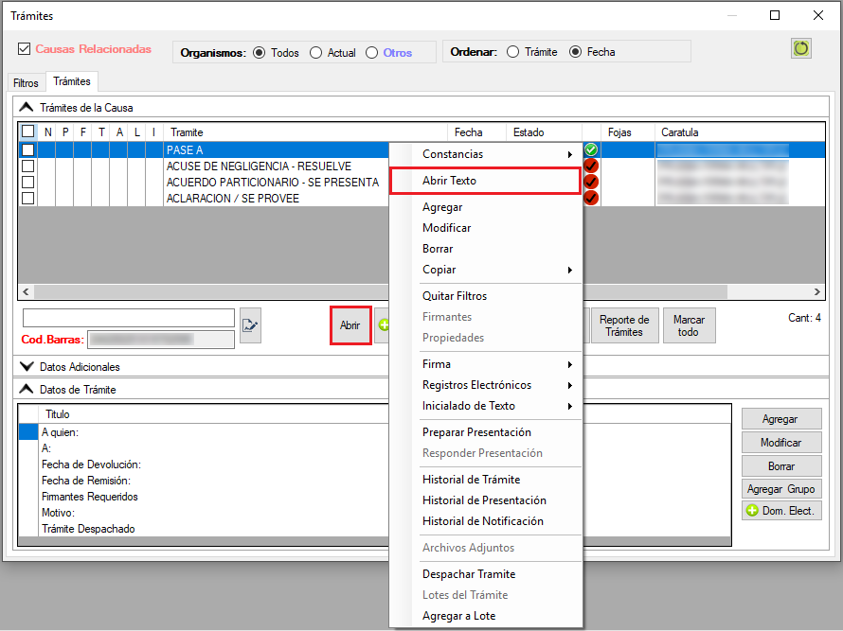This screenshot has height=631, width=843.
Task: Choose Trámite in the Ordenar radio options
Action: pos(513,52)
